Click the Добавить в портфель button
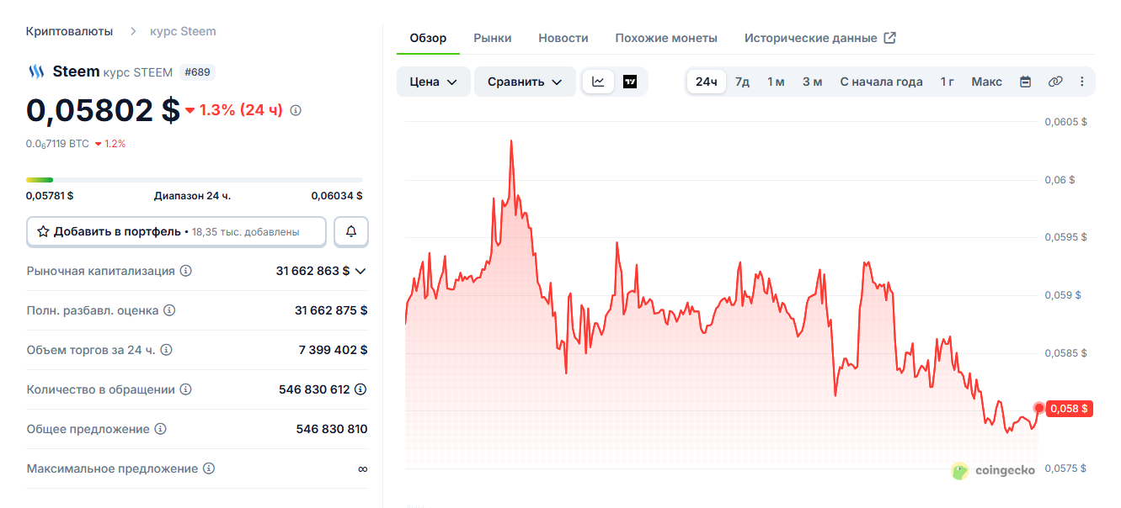Screen dimensions: 1121x508 tap(176, 231)
